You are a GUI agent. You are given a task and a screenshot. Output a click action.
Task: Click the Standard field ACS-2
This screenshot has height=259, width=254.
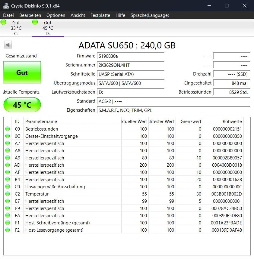[173, 101]
